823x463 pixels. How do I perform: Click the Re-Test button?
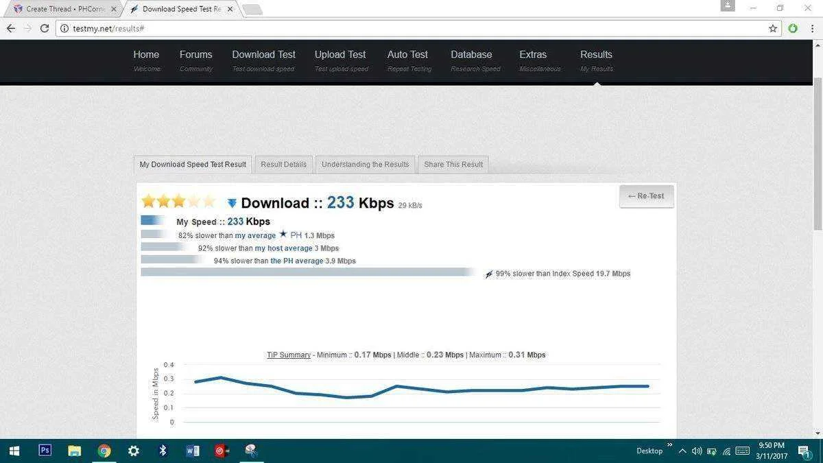(x=646, y=196)
